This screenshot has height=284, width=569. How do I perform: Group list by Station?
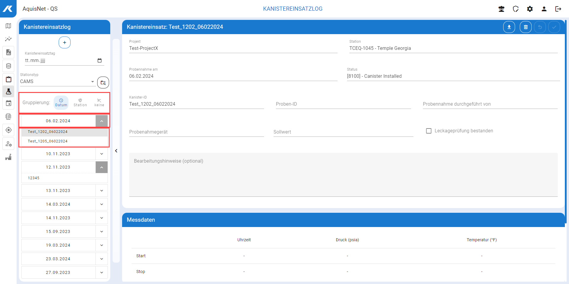tap(80, 102)
